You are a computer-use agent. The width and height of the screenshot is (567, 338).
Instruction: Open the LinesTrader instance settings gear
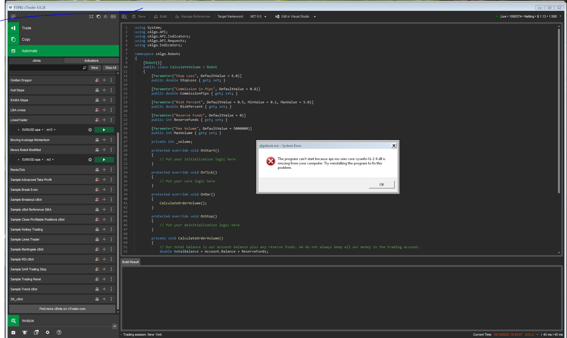(x=90, y=130)
